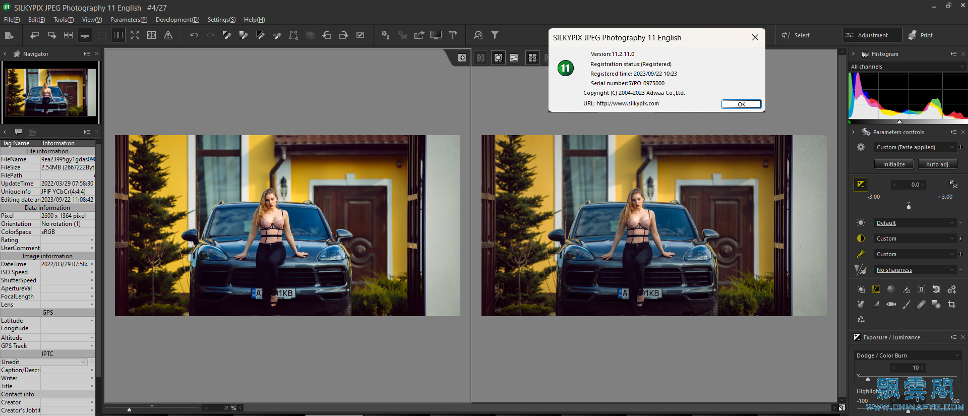Open the search magnifier icon in the toolbar
968x416 pixels.
click(x=478, y=35)
